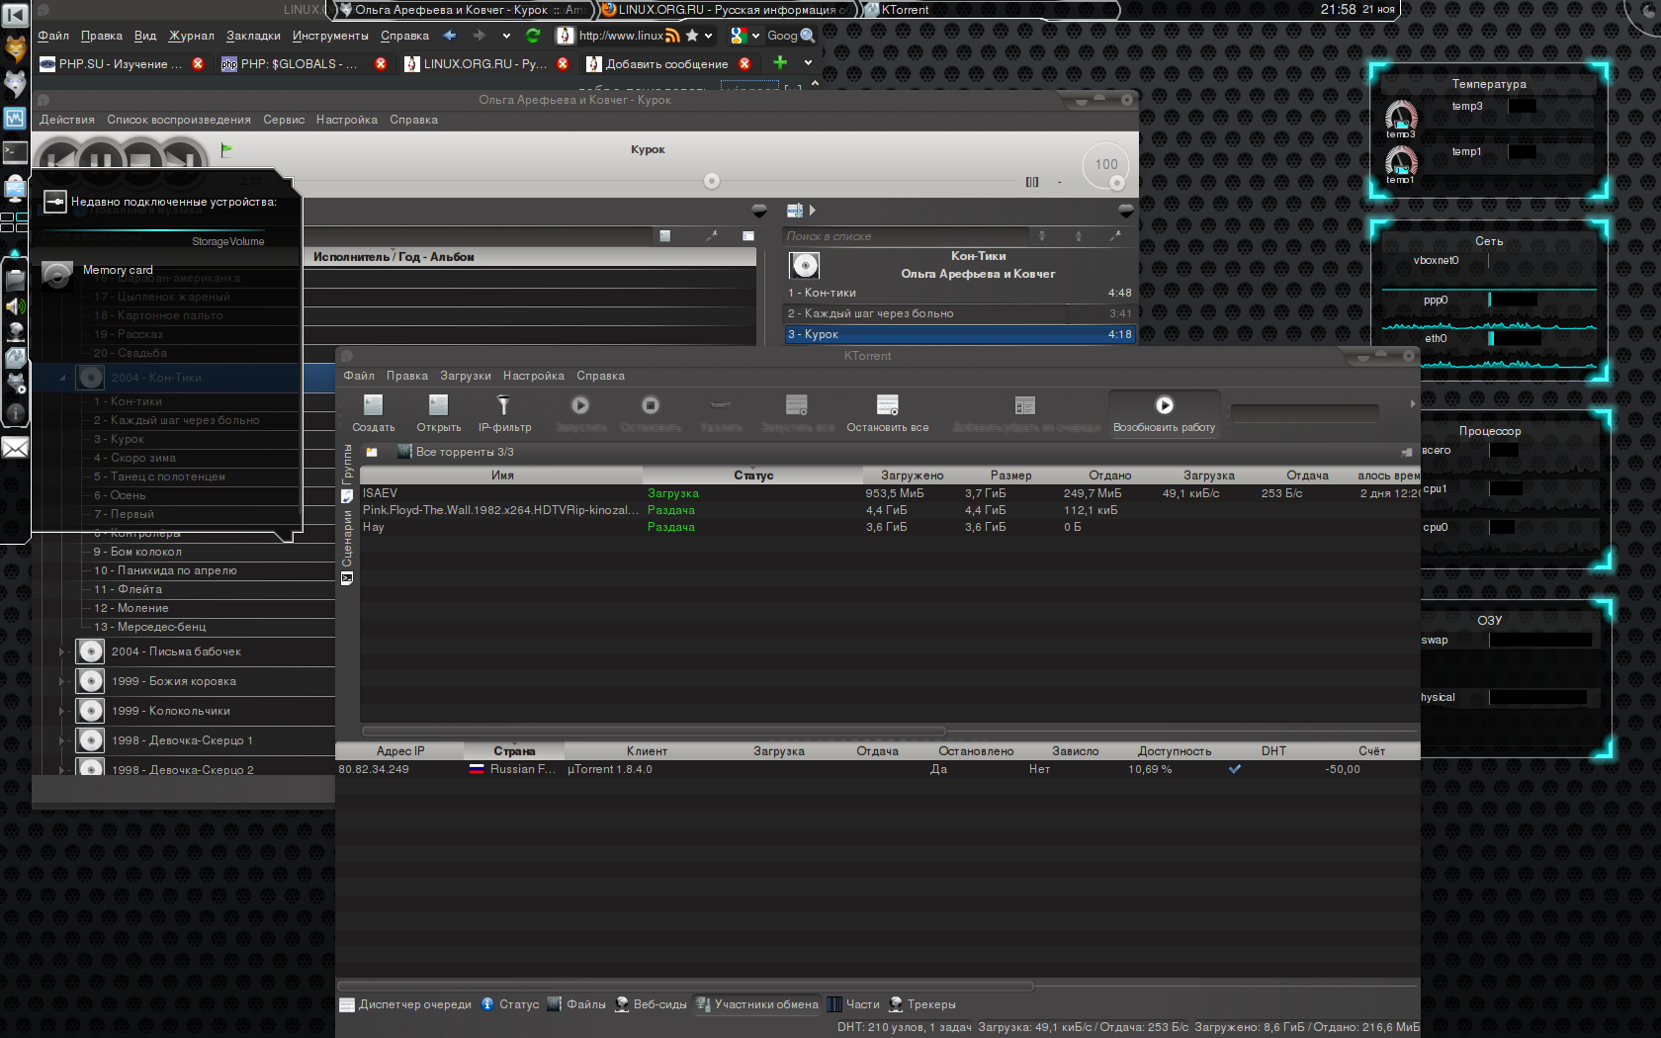Click the envelope mail icon in left panel

(15, 448)
